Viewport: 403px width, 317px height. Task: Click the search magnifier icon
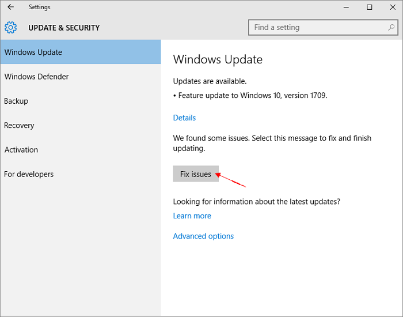click(x=391, y=27)
